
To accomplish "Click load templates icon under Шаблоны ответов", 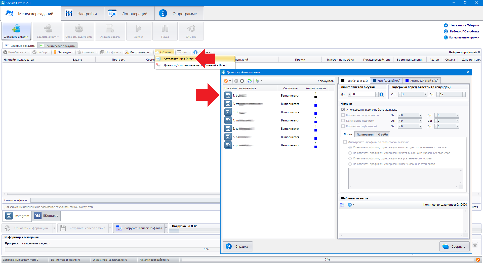I will pyautogui.click(x=342, y=205).
